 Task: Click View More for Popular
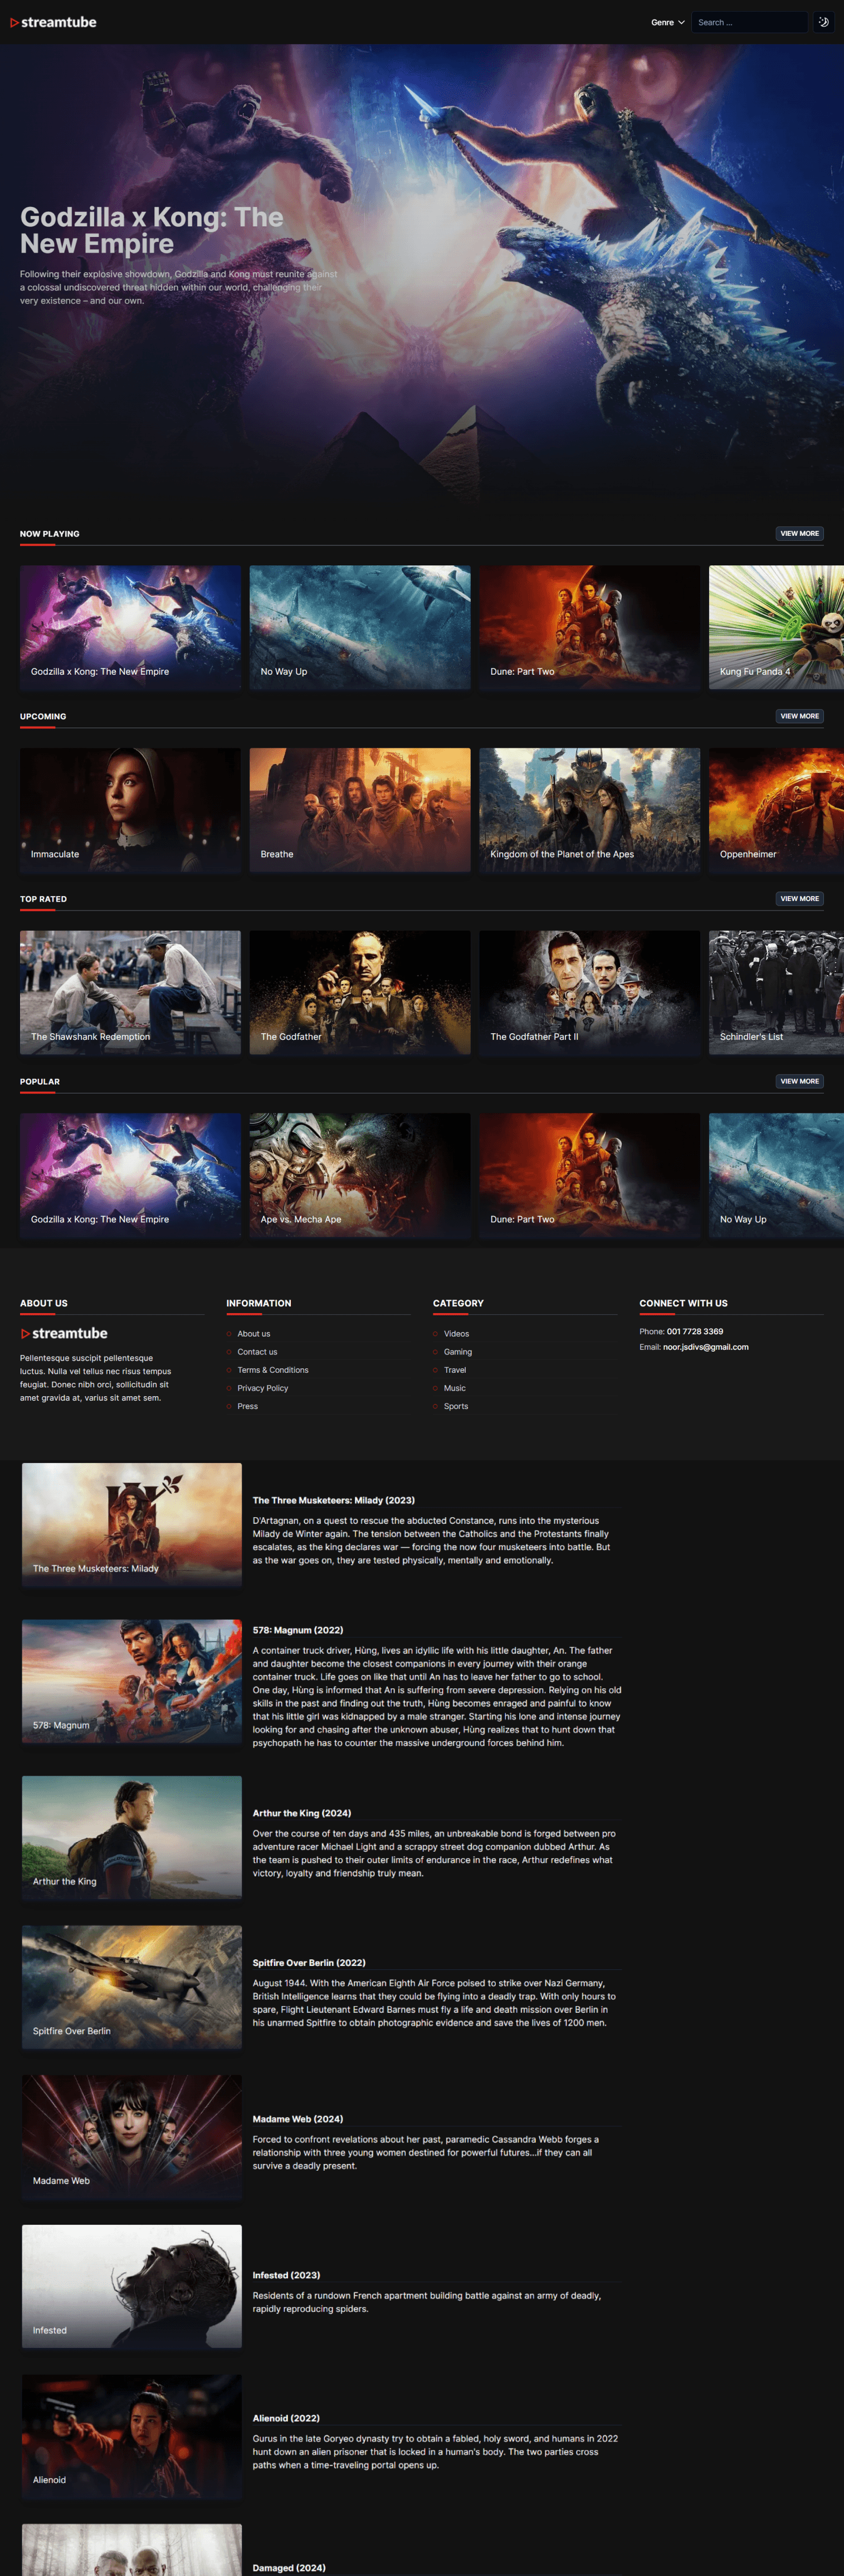[x=799, y=1081]
